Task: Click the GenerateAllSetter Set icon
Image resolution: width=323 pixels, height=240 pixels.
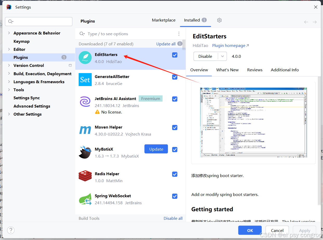Action: tap(85, 80)
